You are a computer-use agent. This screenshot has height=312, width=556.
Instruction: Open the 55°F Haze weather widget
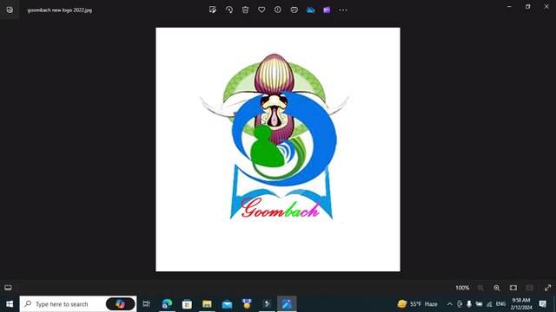417,304
